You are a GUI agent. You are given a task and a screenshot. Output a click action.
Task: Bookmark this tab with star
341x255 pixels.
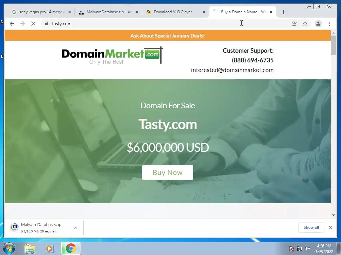(x=305, y=24)
